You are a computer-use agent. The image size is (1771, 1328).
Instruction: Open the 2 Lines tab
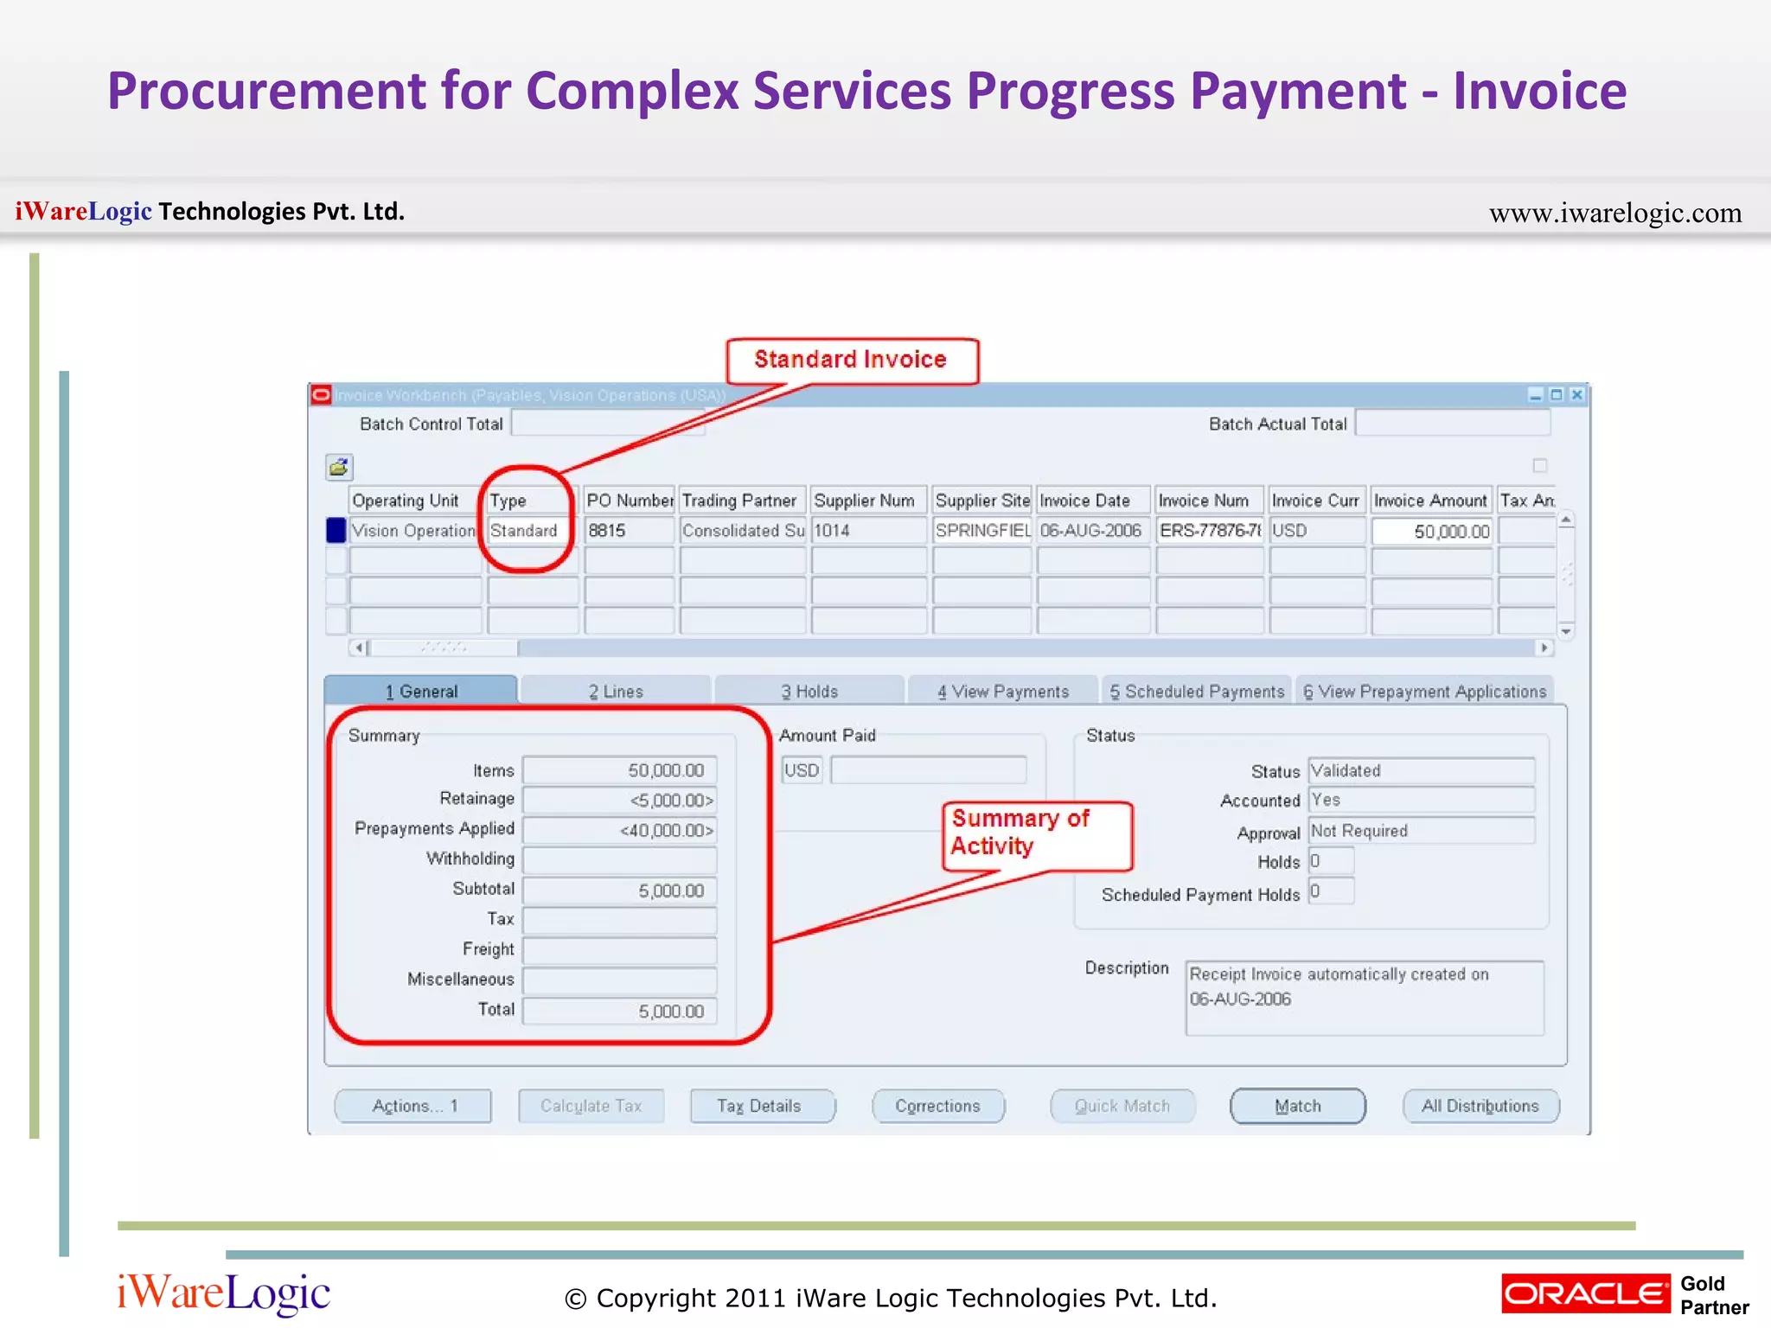[x=616, y=691]
